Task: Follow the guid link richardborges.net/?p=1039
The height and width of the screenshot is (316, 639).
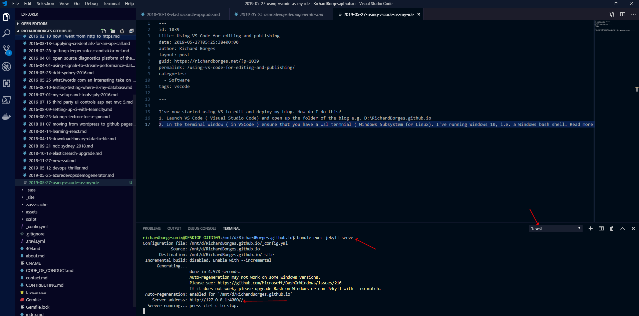Action: click(x=217, y=61)
